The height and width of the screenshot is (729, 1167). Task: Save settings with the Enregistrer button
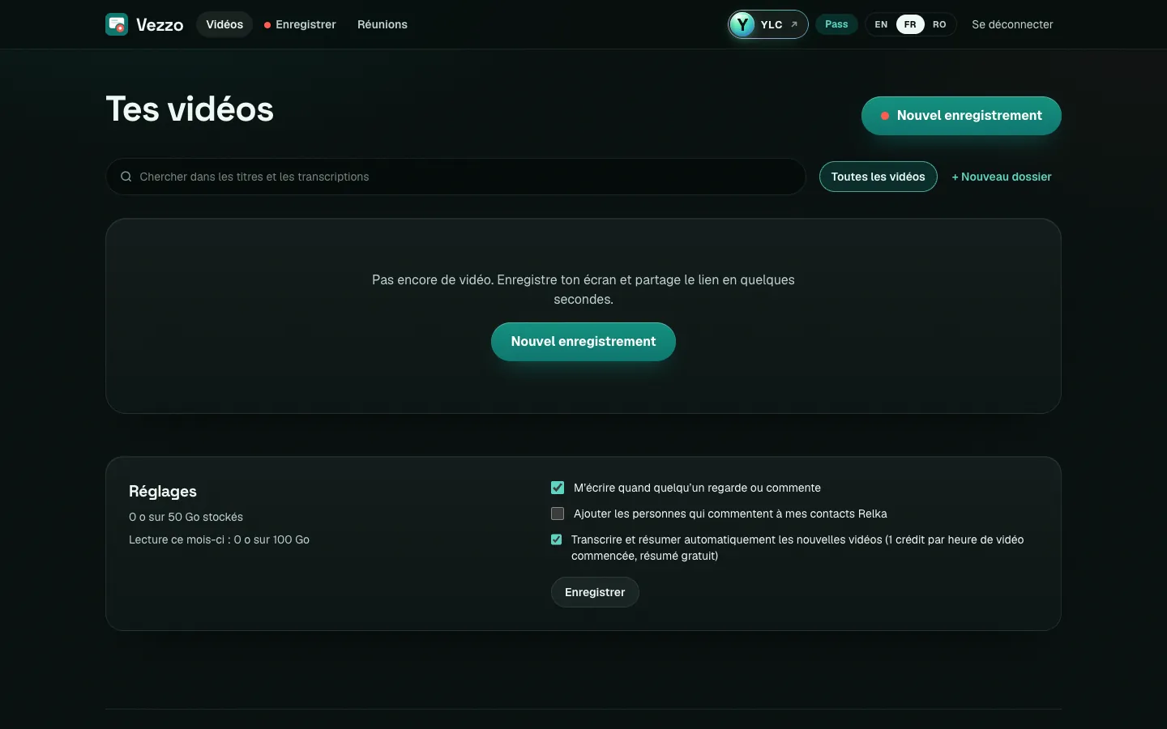[x=595, y=592]
